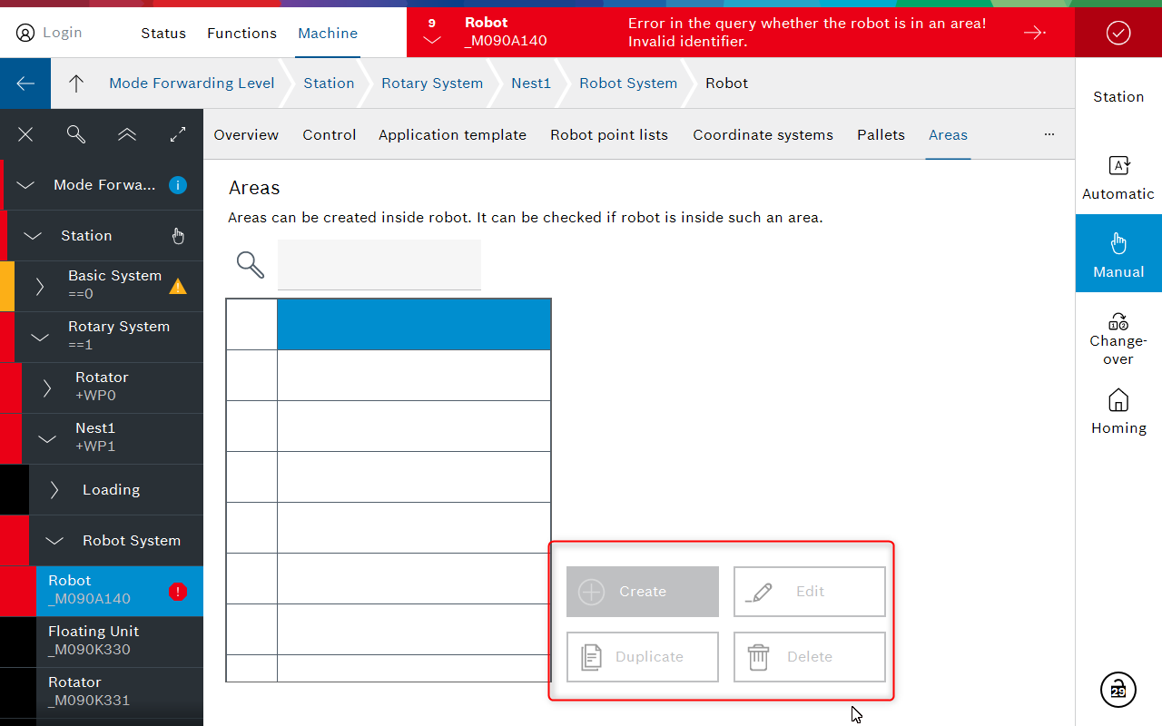1162x726 pixels.
Task: Click the up-level arrow in breadcrumb
Action: (76, 83)
